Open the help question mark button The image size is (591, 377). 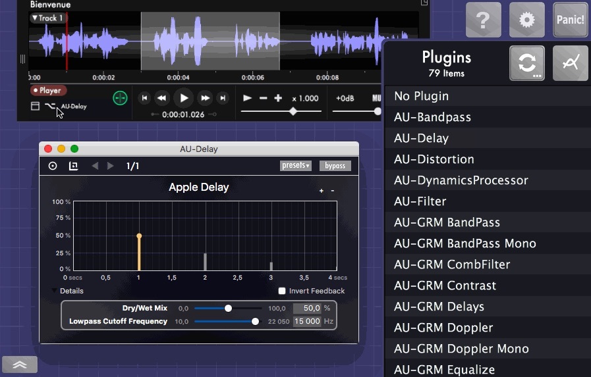point(483,20)
